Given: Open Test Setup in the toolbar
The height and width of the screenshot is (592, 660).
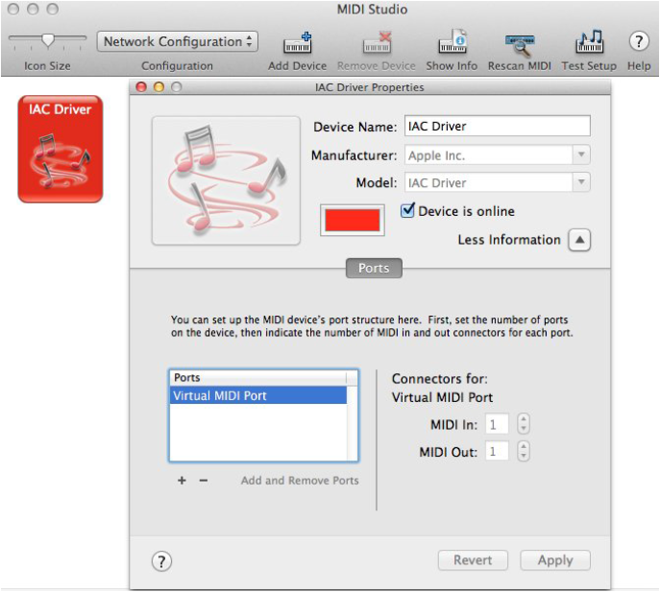Looking at the screenshot, I should (589, 41).
